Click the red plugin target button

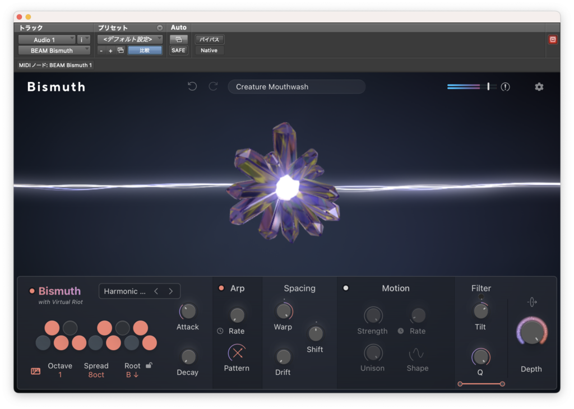553,40
